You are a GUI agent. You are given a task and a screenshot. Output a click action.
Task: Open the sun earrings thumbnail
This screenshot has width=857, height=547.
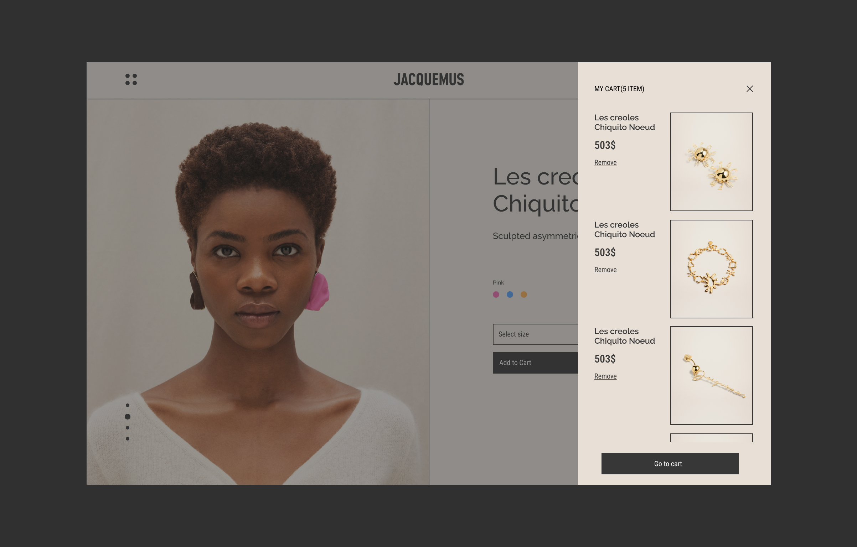point(711,162)
